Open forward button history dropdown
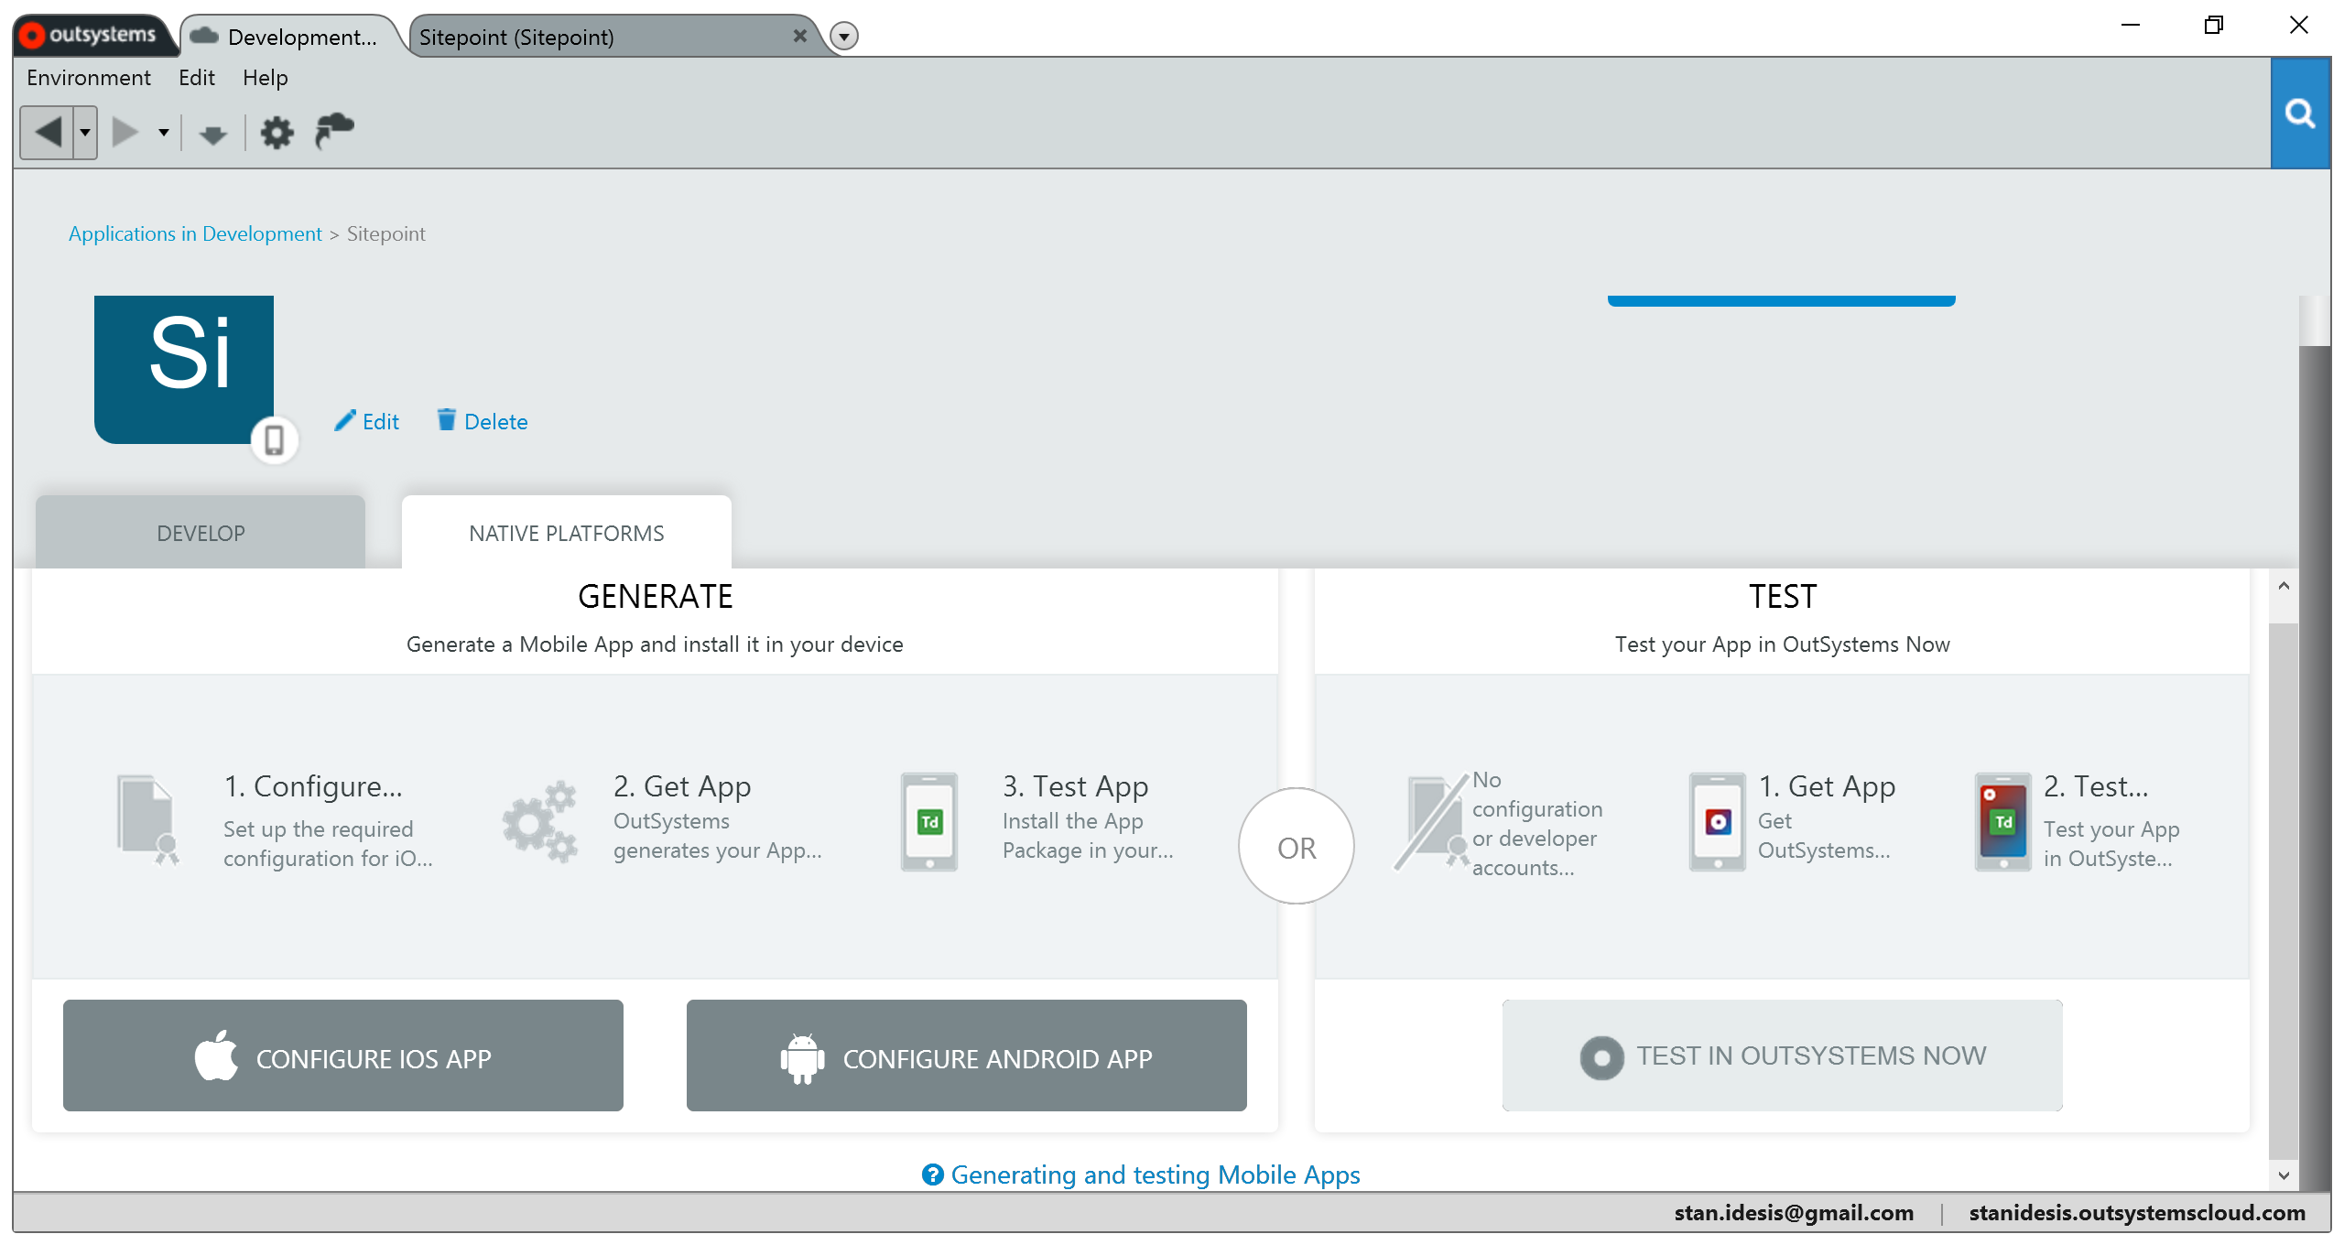2344x1245 pixels. click(164, 133)
